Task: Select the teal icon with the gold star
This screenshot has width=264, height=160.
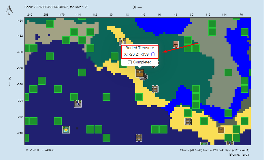Action: pyautogui.click(x=66, y=130)
